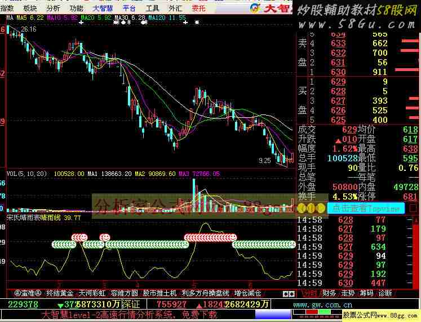421x322 pixels.
Task: Open the 大智慧 menu
Action: tap(103, 8)
